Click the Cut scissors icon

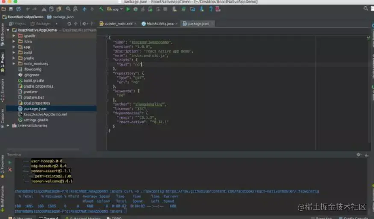point(44,9)
